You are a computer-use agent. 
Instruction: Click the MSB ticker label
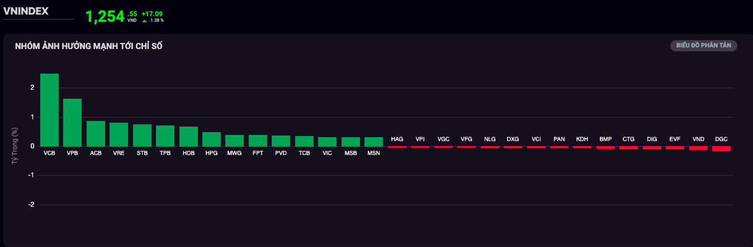click(351, 153)
